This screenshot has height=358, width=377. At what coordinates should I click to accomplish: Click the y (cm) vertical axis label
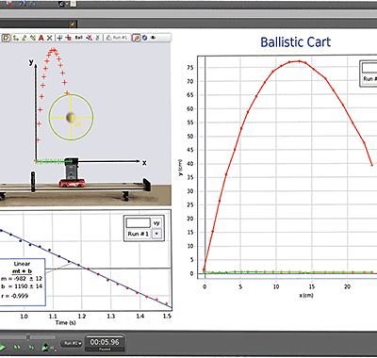[x=180, y=168]
